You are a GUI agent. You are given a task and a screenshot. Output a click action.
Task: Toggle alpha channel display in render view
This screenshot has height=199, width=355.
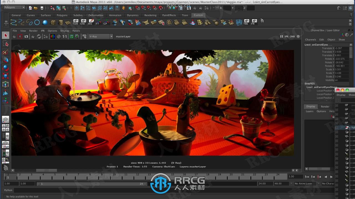[59, 36]
